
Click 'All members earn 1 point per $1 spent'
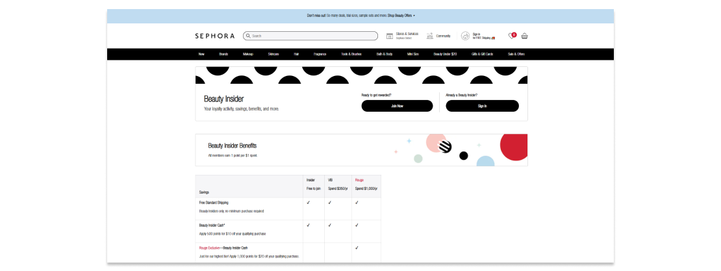(x=233, y=155)
